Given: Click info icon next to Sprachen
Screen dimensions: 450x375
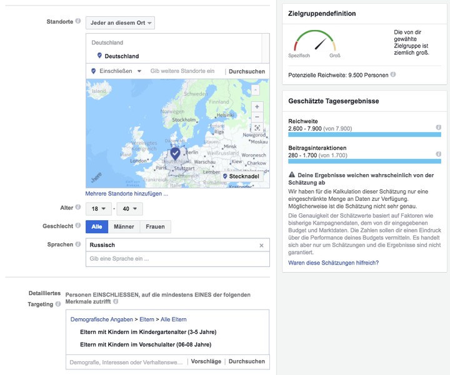Looking at the screenshot, I should [x=77, y=244].
